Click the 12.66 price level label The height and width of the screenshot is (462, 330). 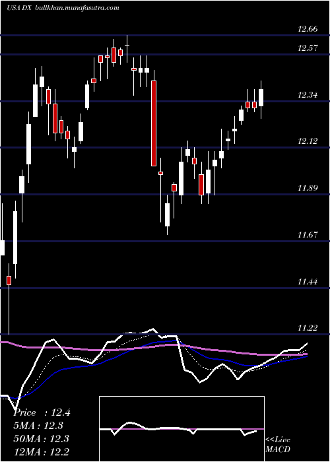(x=308, y=29)
